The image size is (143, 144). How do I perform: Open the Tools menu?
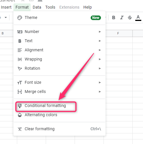(50, 7)
